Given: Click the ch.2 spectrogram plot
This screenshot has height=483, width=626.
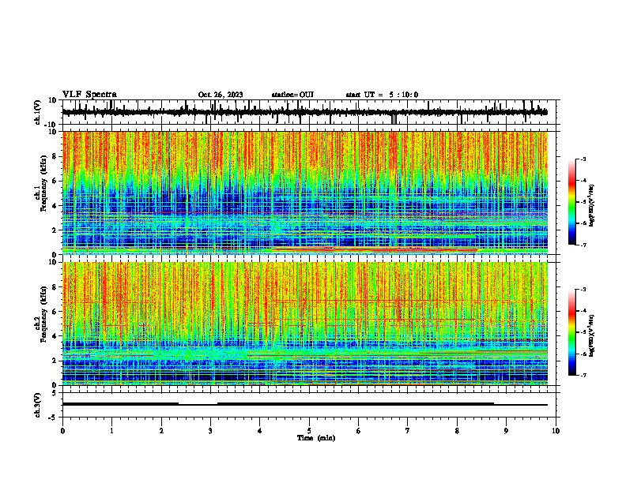Looking at the screenshot, I should tap(305, 324).
